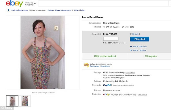171x110 pixels.
Task: Click the eBay logo
Action: pyautogui.click(x=14, y=3)
